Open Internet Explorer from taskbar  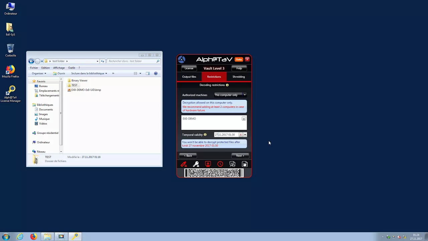coord(20,237)
